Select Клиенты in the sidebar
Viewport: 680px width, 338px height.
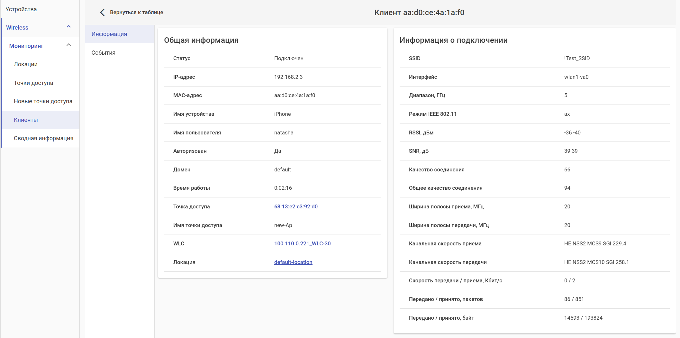26,120
